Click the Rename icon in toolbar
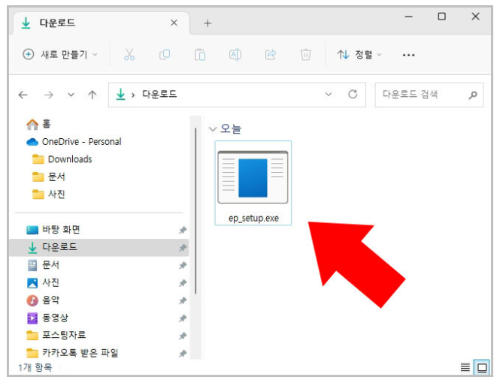497x383 pixels. (235, 55)
